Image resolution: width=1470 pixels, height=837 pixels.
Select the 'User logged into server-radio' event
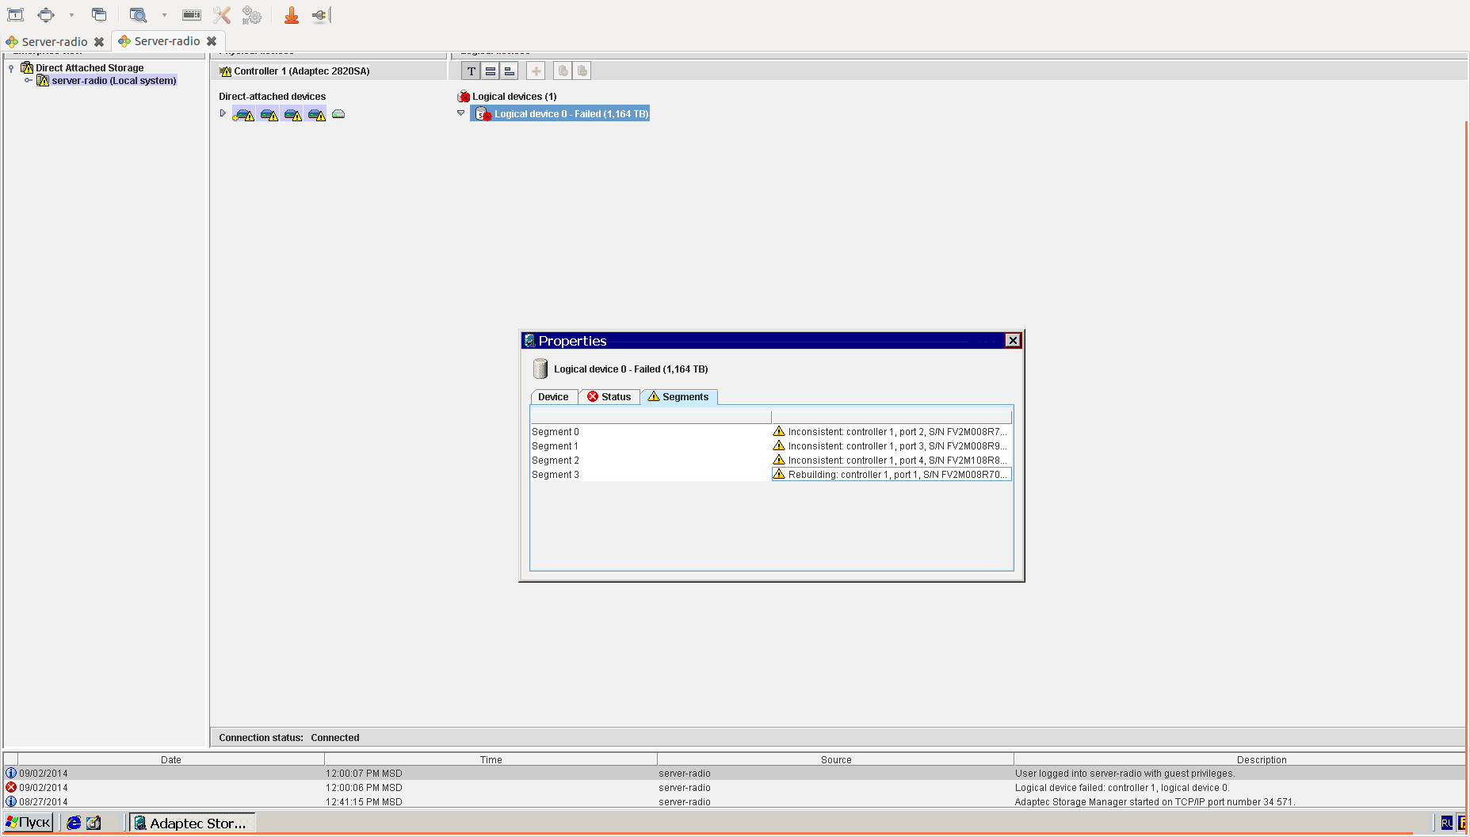click(735, 774)
